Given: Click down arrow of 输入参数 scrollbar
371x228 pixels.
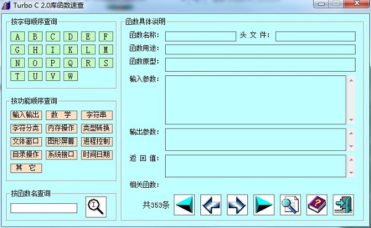Looking at the screenshot, I should pyautogui.click(x=351, y=120).
